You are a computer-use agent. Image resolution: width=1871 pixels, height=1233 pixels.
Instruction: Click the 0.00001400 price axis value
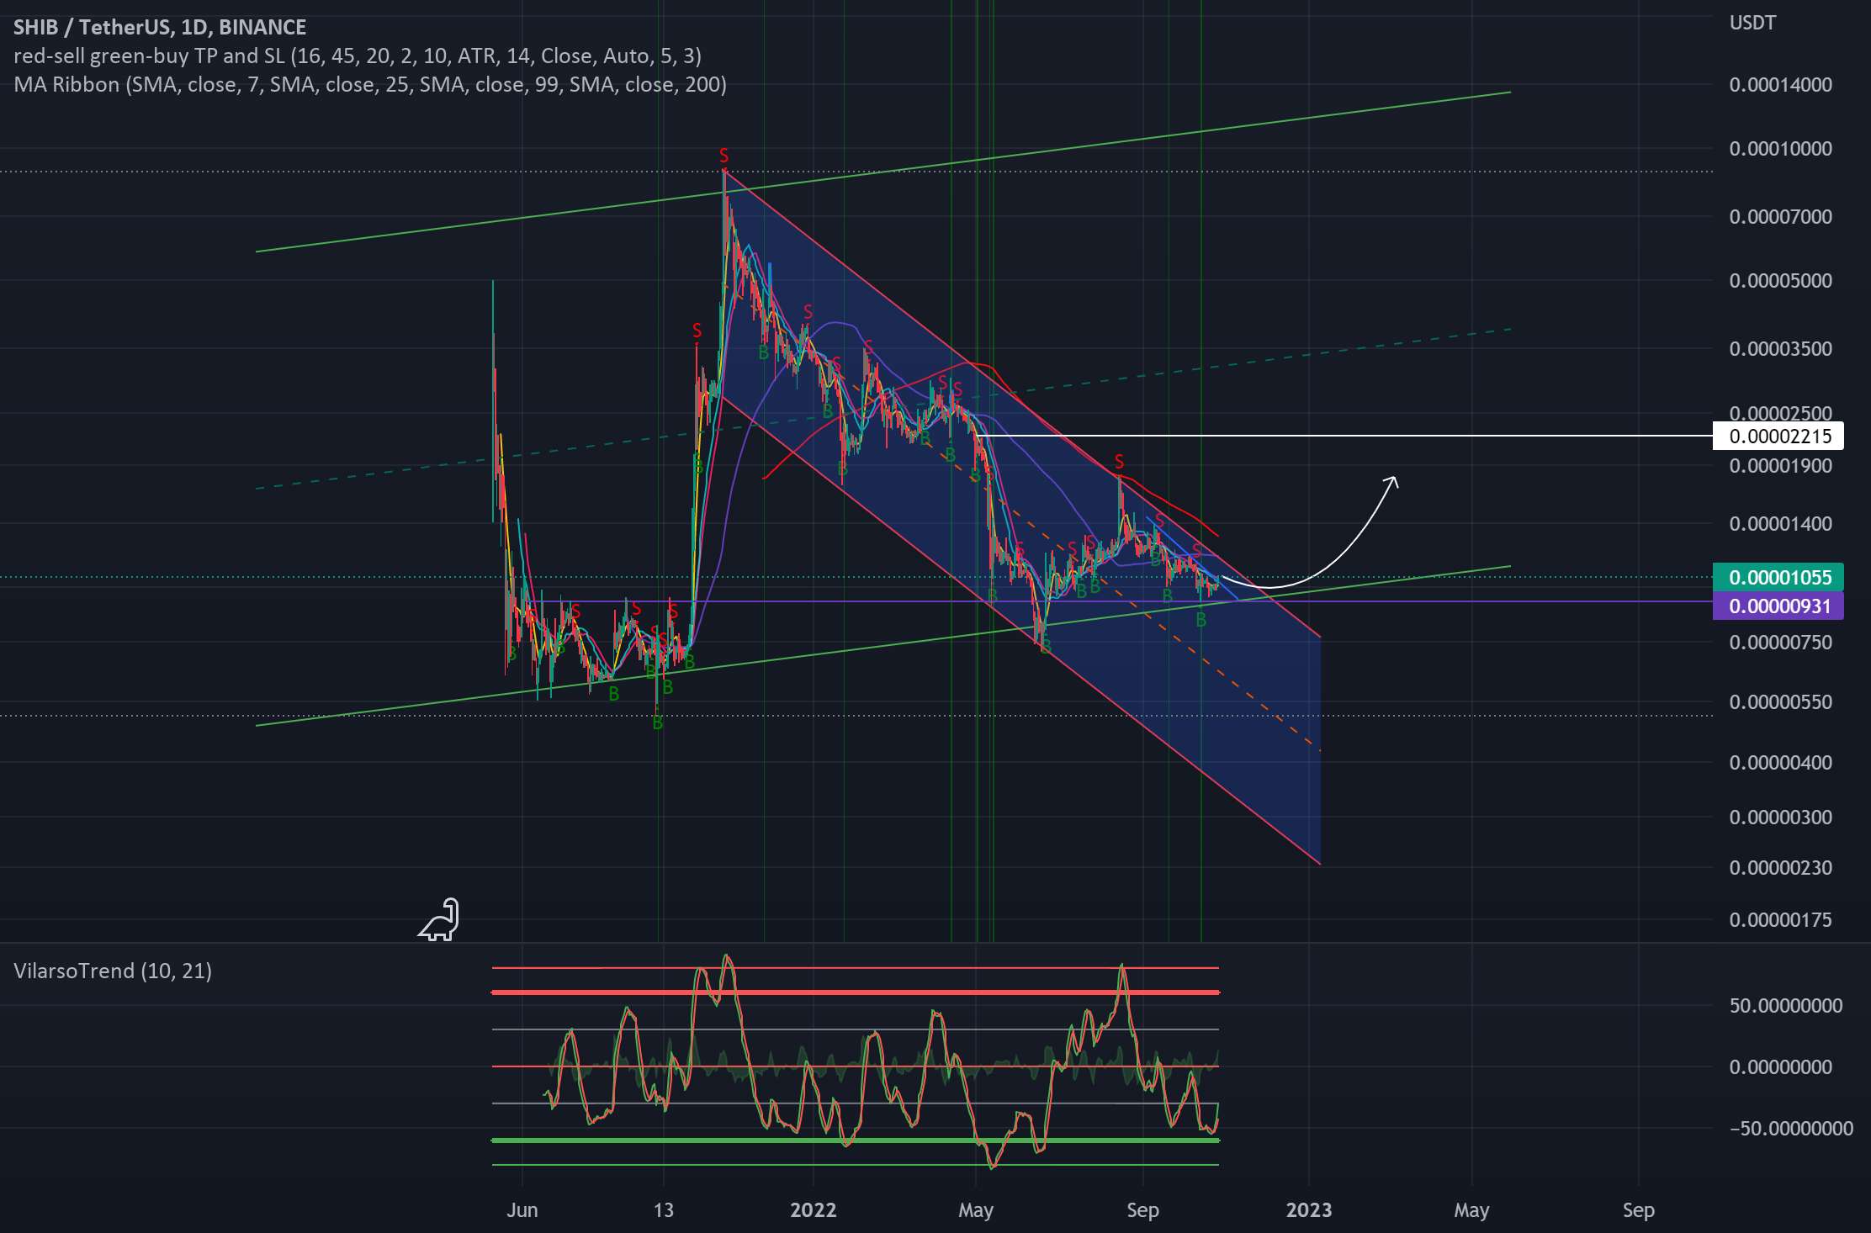1780,524
